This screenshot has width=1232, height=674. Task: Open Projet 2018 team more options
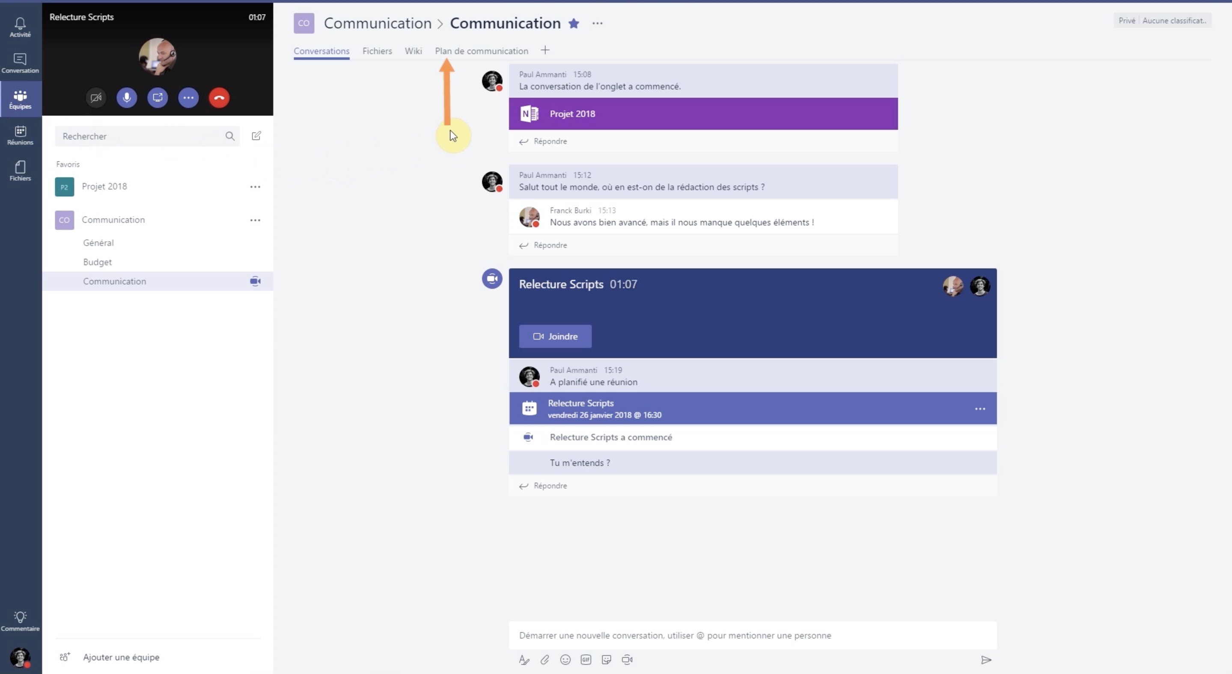click(256, 187)
